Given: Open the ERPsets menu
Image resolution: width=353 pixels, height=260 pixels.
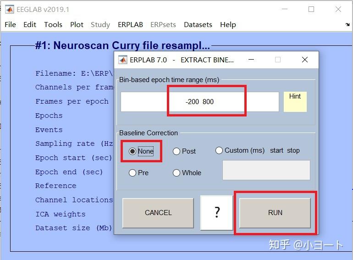Looking at the screenshot, I should (x=163, y=25).
